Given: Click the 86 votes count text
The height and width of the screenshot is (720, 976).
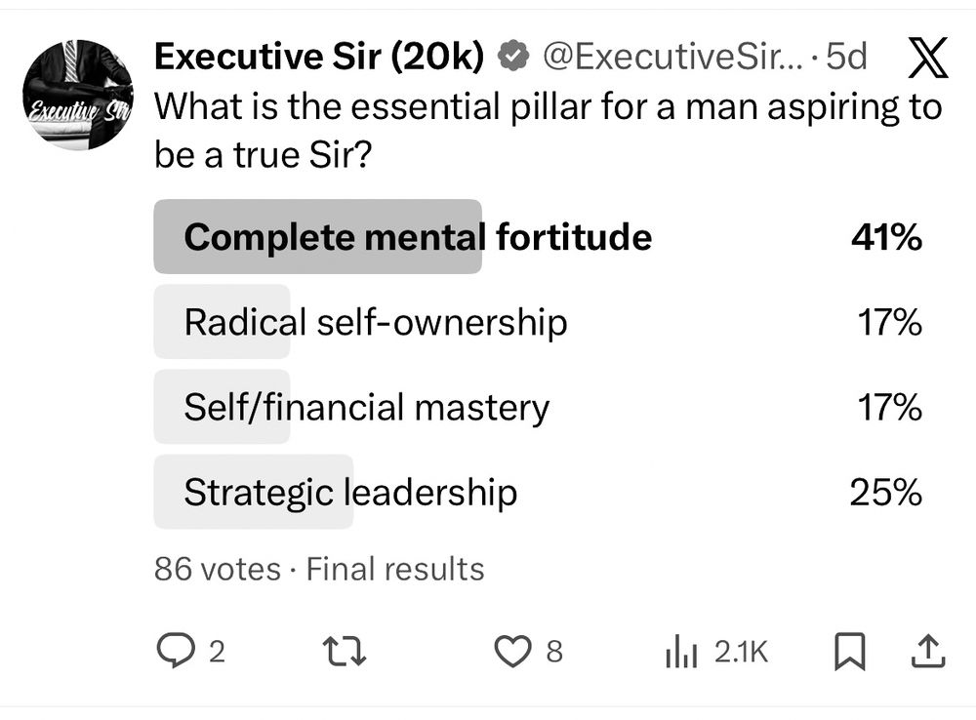Looking at the screenshot, I should (217, 569).
